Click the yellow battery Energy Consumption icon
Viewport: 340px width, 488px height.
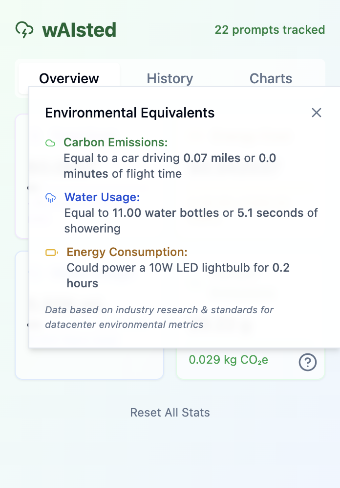[x=51, y=253]
